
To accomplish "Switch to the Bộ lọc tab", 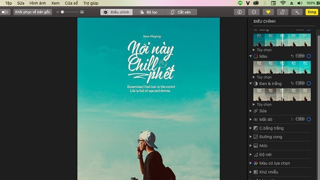I will point(148,12).
